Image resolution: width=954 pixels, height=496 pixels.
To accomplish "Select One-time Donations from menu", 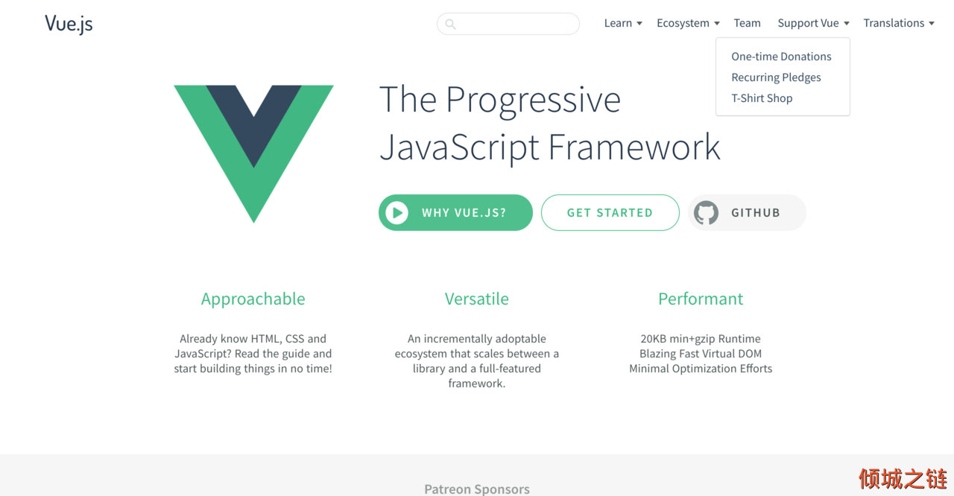I will point(781,57).
